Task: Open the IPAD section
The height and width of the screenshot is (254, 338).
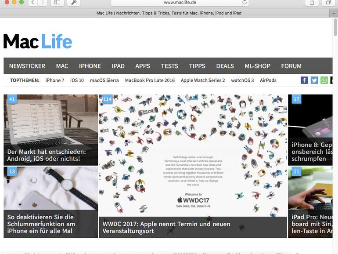Action: [x=118, y=66]
